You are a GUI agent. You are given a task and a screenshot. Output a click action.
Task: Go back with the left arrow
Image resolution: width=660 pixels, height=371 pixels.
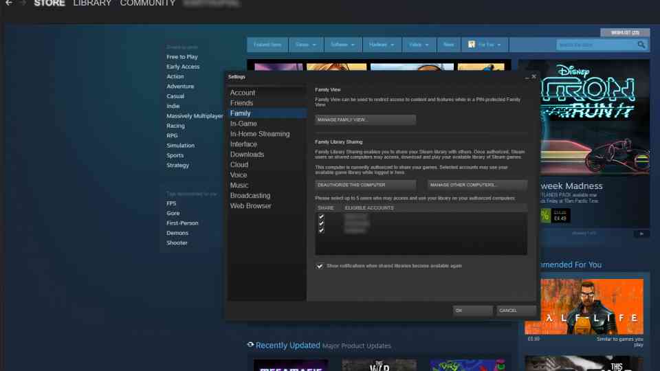coord(9,3)
